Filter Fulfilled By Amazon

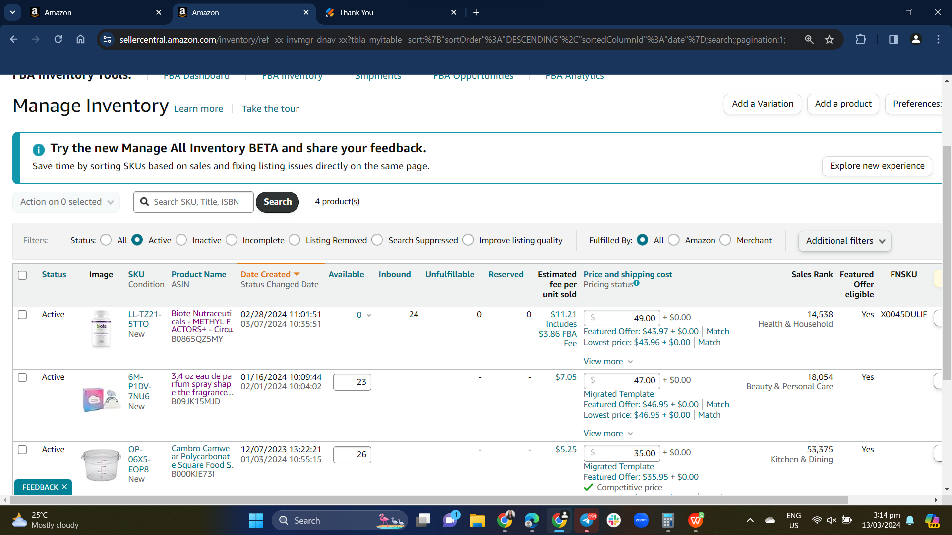(674, 240)
